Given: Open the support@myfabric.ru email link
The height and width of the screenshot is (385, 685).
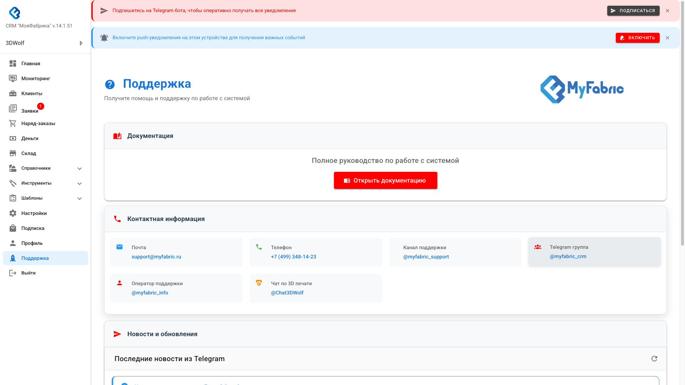Looking at the screenshot, I should click(156, 257).
